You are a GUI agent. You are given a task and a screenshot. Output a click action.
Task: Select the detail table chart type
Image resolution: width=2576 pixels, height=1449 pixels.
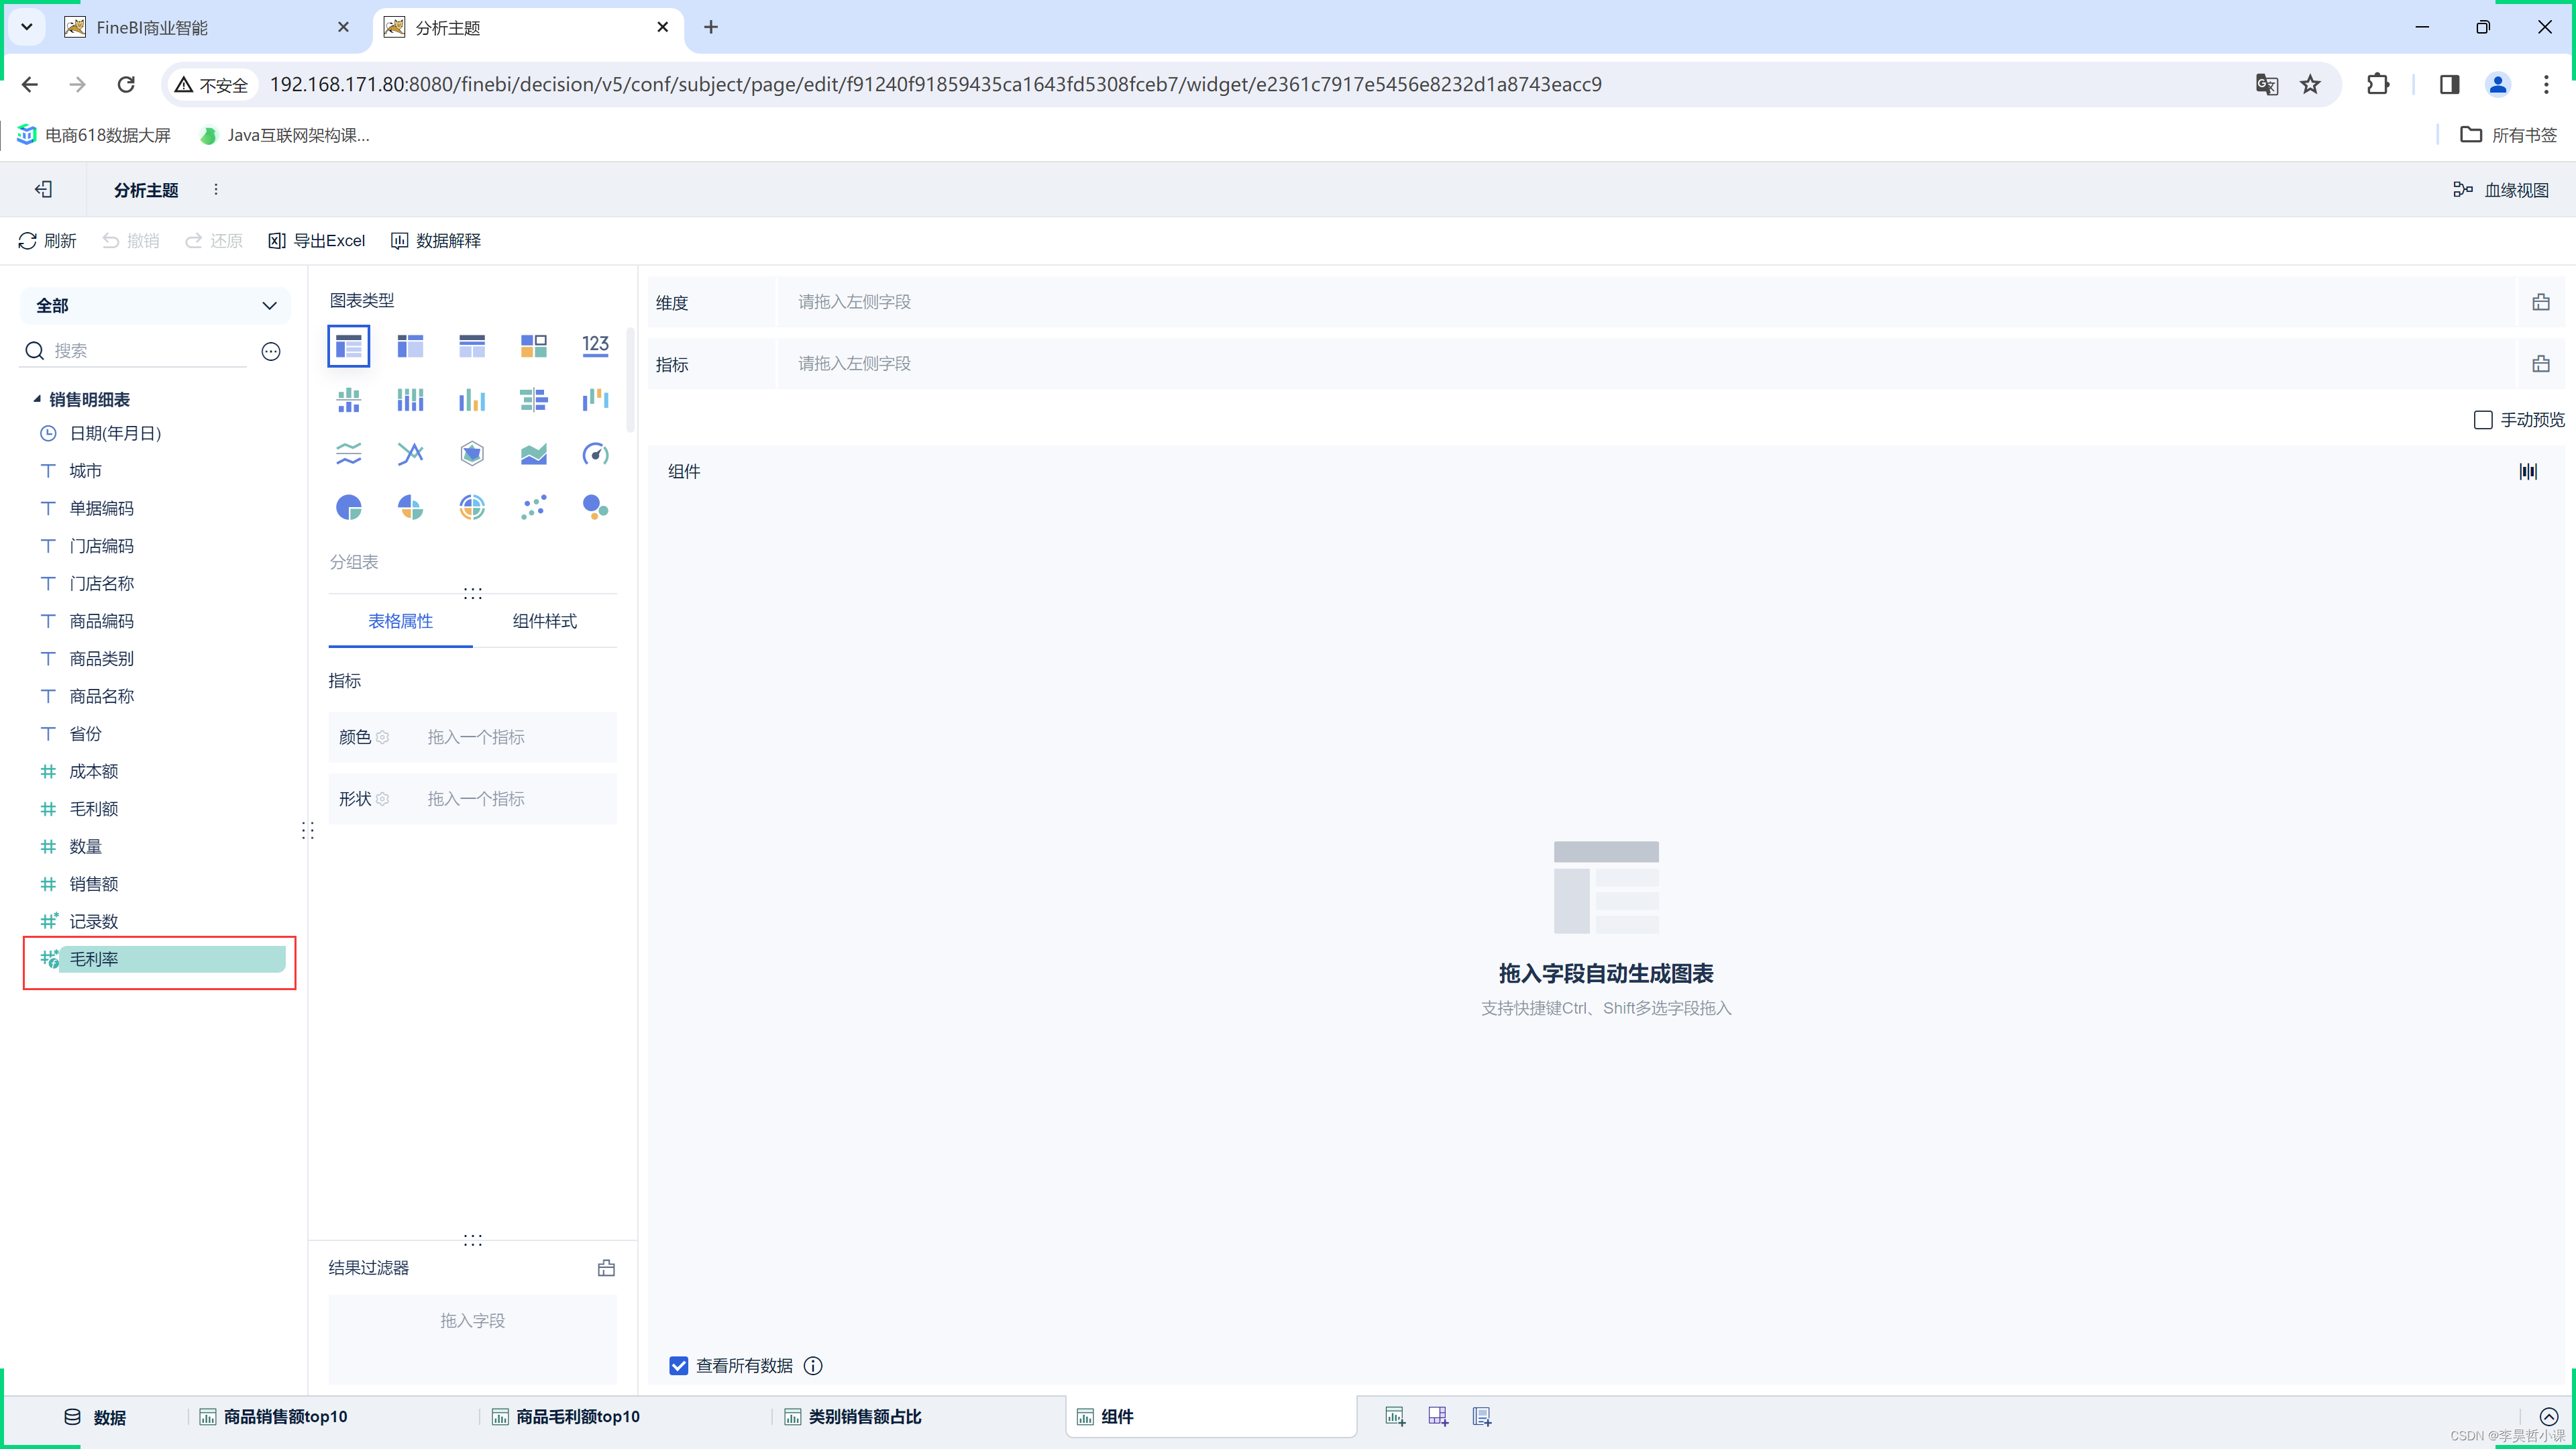(x=472, y=346)
